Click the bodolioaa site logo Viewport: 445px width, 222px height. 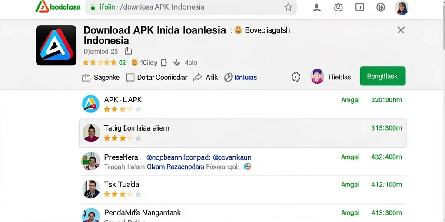(x=58, y=7)
